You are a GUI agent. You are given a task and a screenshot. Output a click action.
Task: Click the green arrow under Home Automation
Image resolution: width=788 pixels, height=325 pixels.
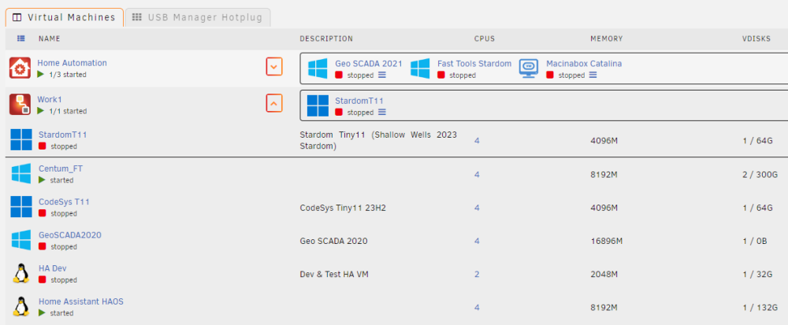tap(41, 74)
